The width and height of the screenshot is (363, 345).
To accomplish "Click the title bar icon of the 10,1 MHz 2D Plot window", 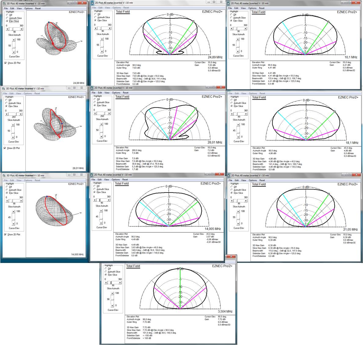I will 228,4.
